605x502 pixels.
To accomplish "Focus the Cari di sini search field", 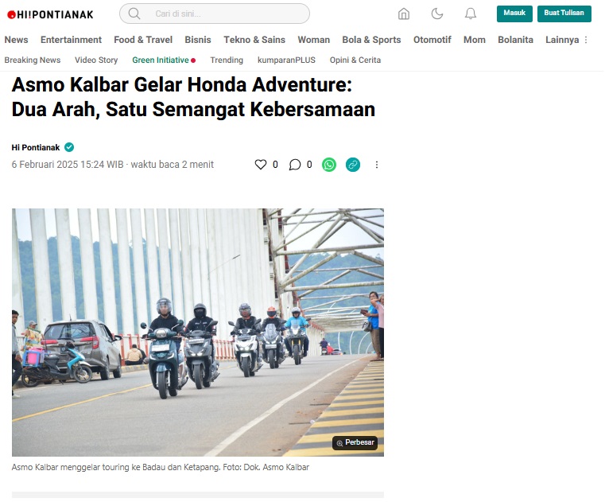I will (x=215, y=14).
